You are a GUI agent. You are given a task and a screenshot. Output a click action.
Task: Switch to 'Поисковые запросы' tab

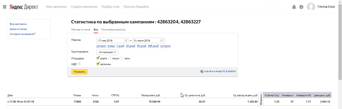point(113,29)
